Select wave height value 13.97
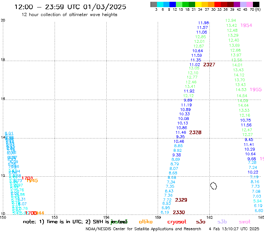 [236, 55]
